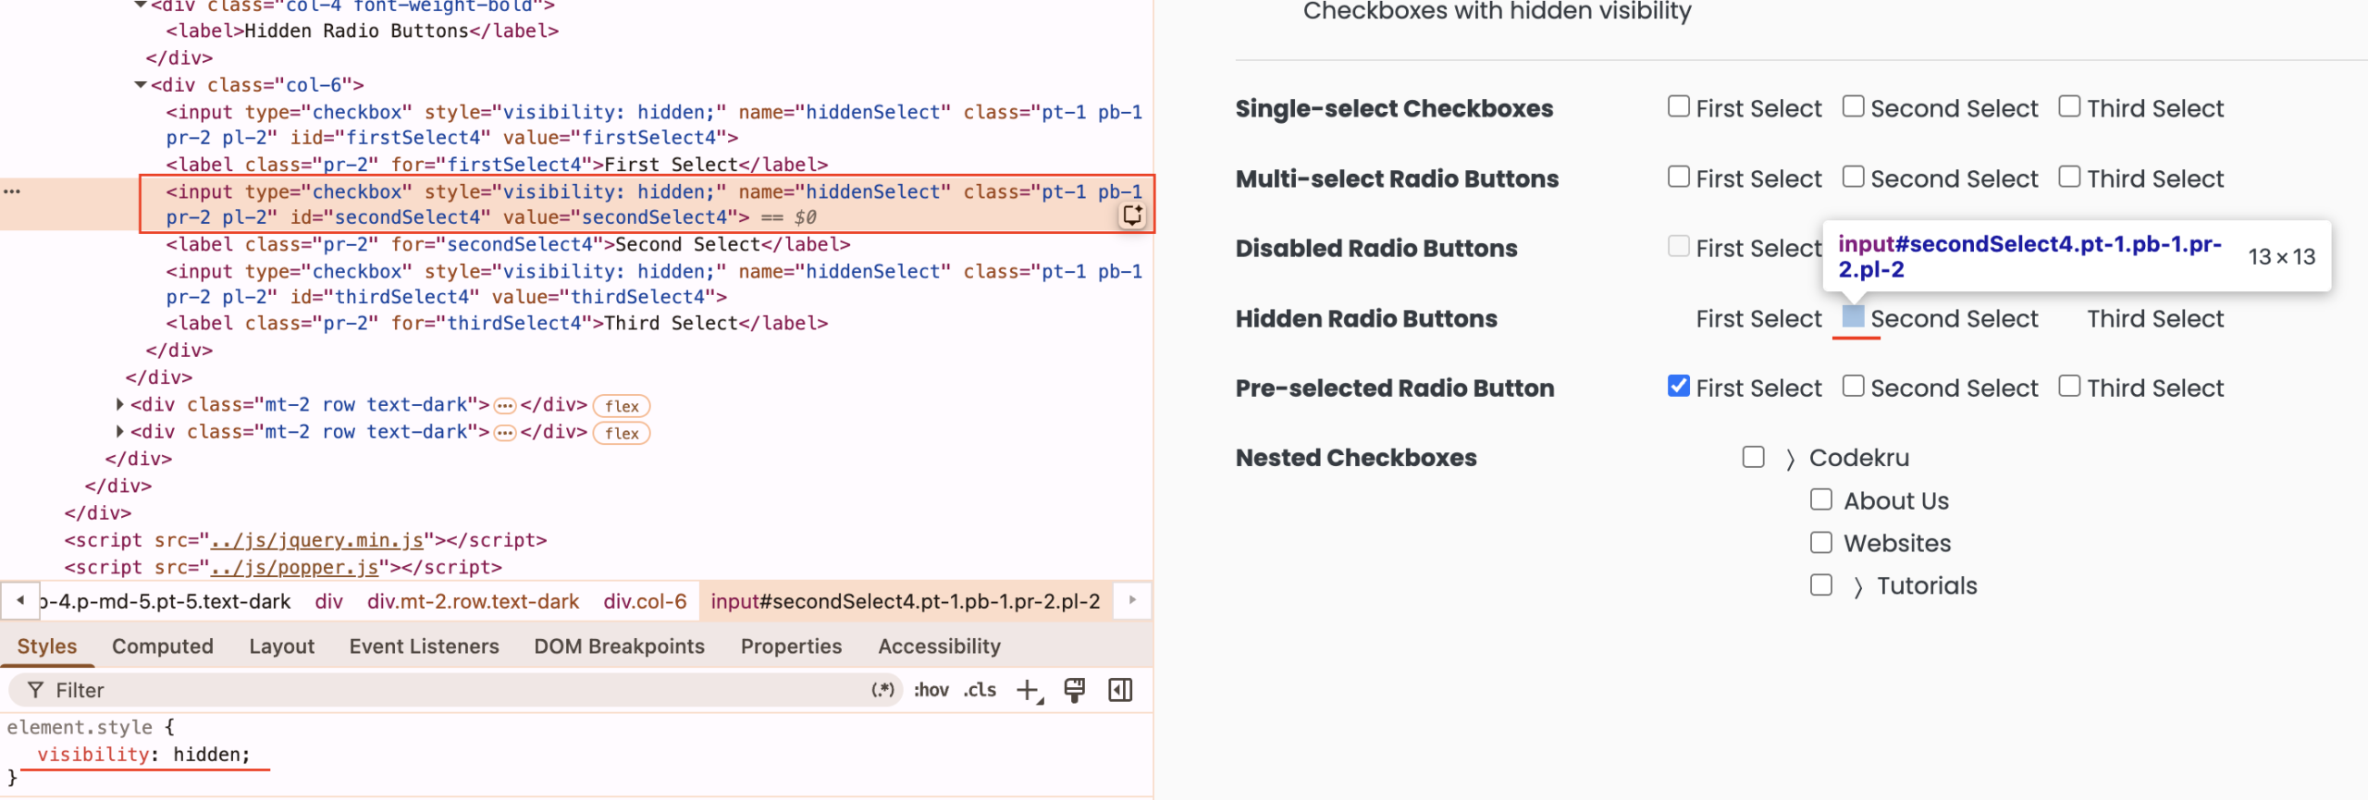Click the Filter styles input field
This screenshot has width=2368, height=800.
(453, 690)
